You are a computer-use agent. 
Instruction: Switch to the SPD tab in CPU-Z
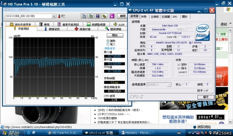(x=175, y=17)
